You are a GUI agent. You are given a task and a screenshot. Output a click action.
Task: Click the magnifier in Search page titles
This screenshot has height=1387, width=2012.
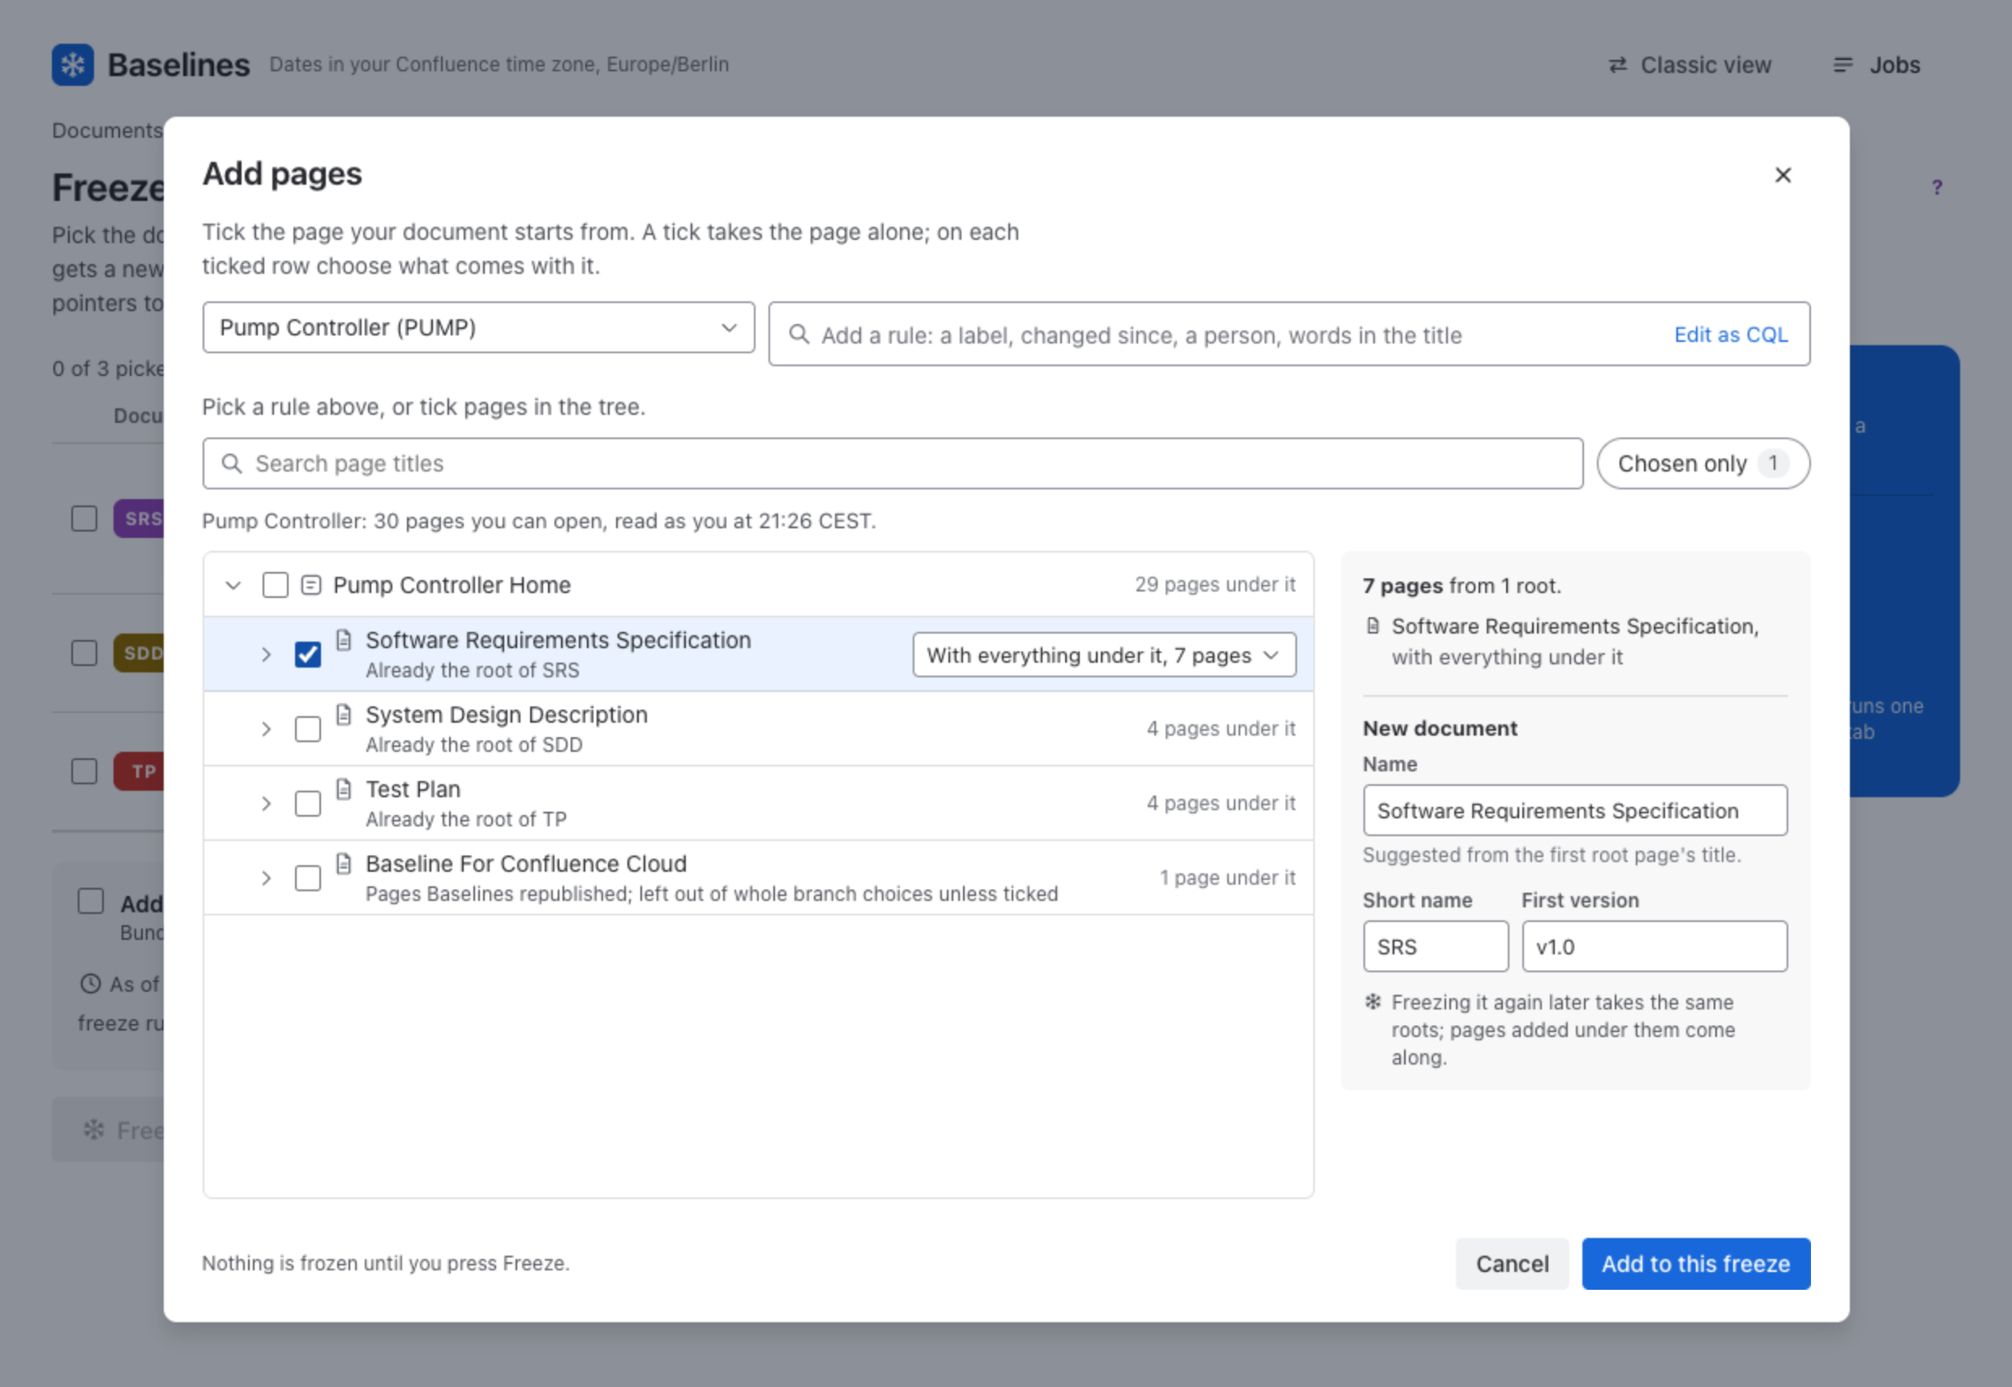coord(231,463)
